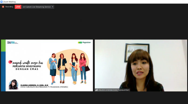Click "CLAUDIA LORENZIA, S.I.KOM., M.M" slide text
The image size is (188, 104).
point(34,85)
